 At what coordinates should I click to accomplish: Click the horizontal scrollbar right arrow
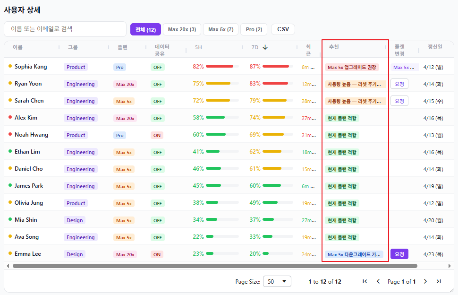pos(450,266)
